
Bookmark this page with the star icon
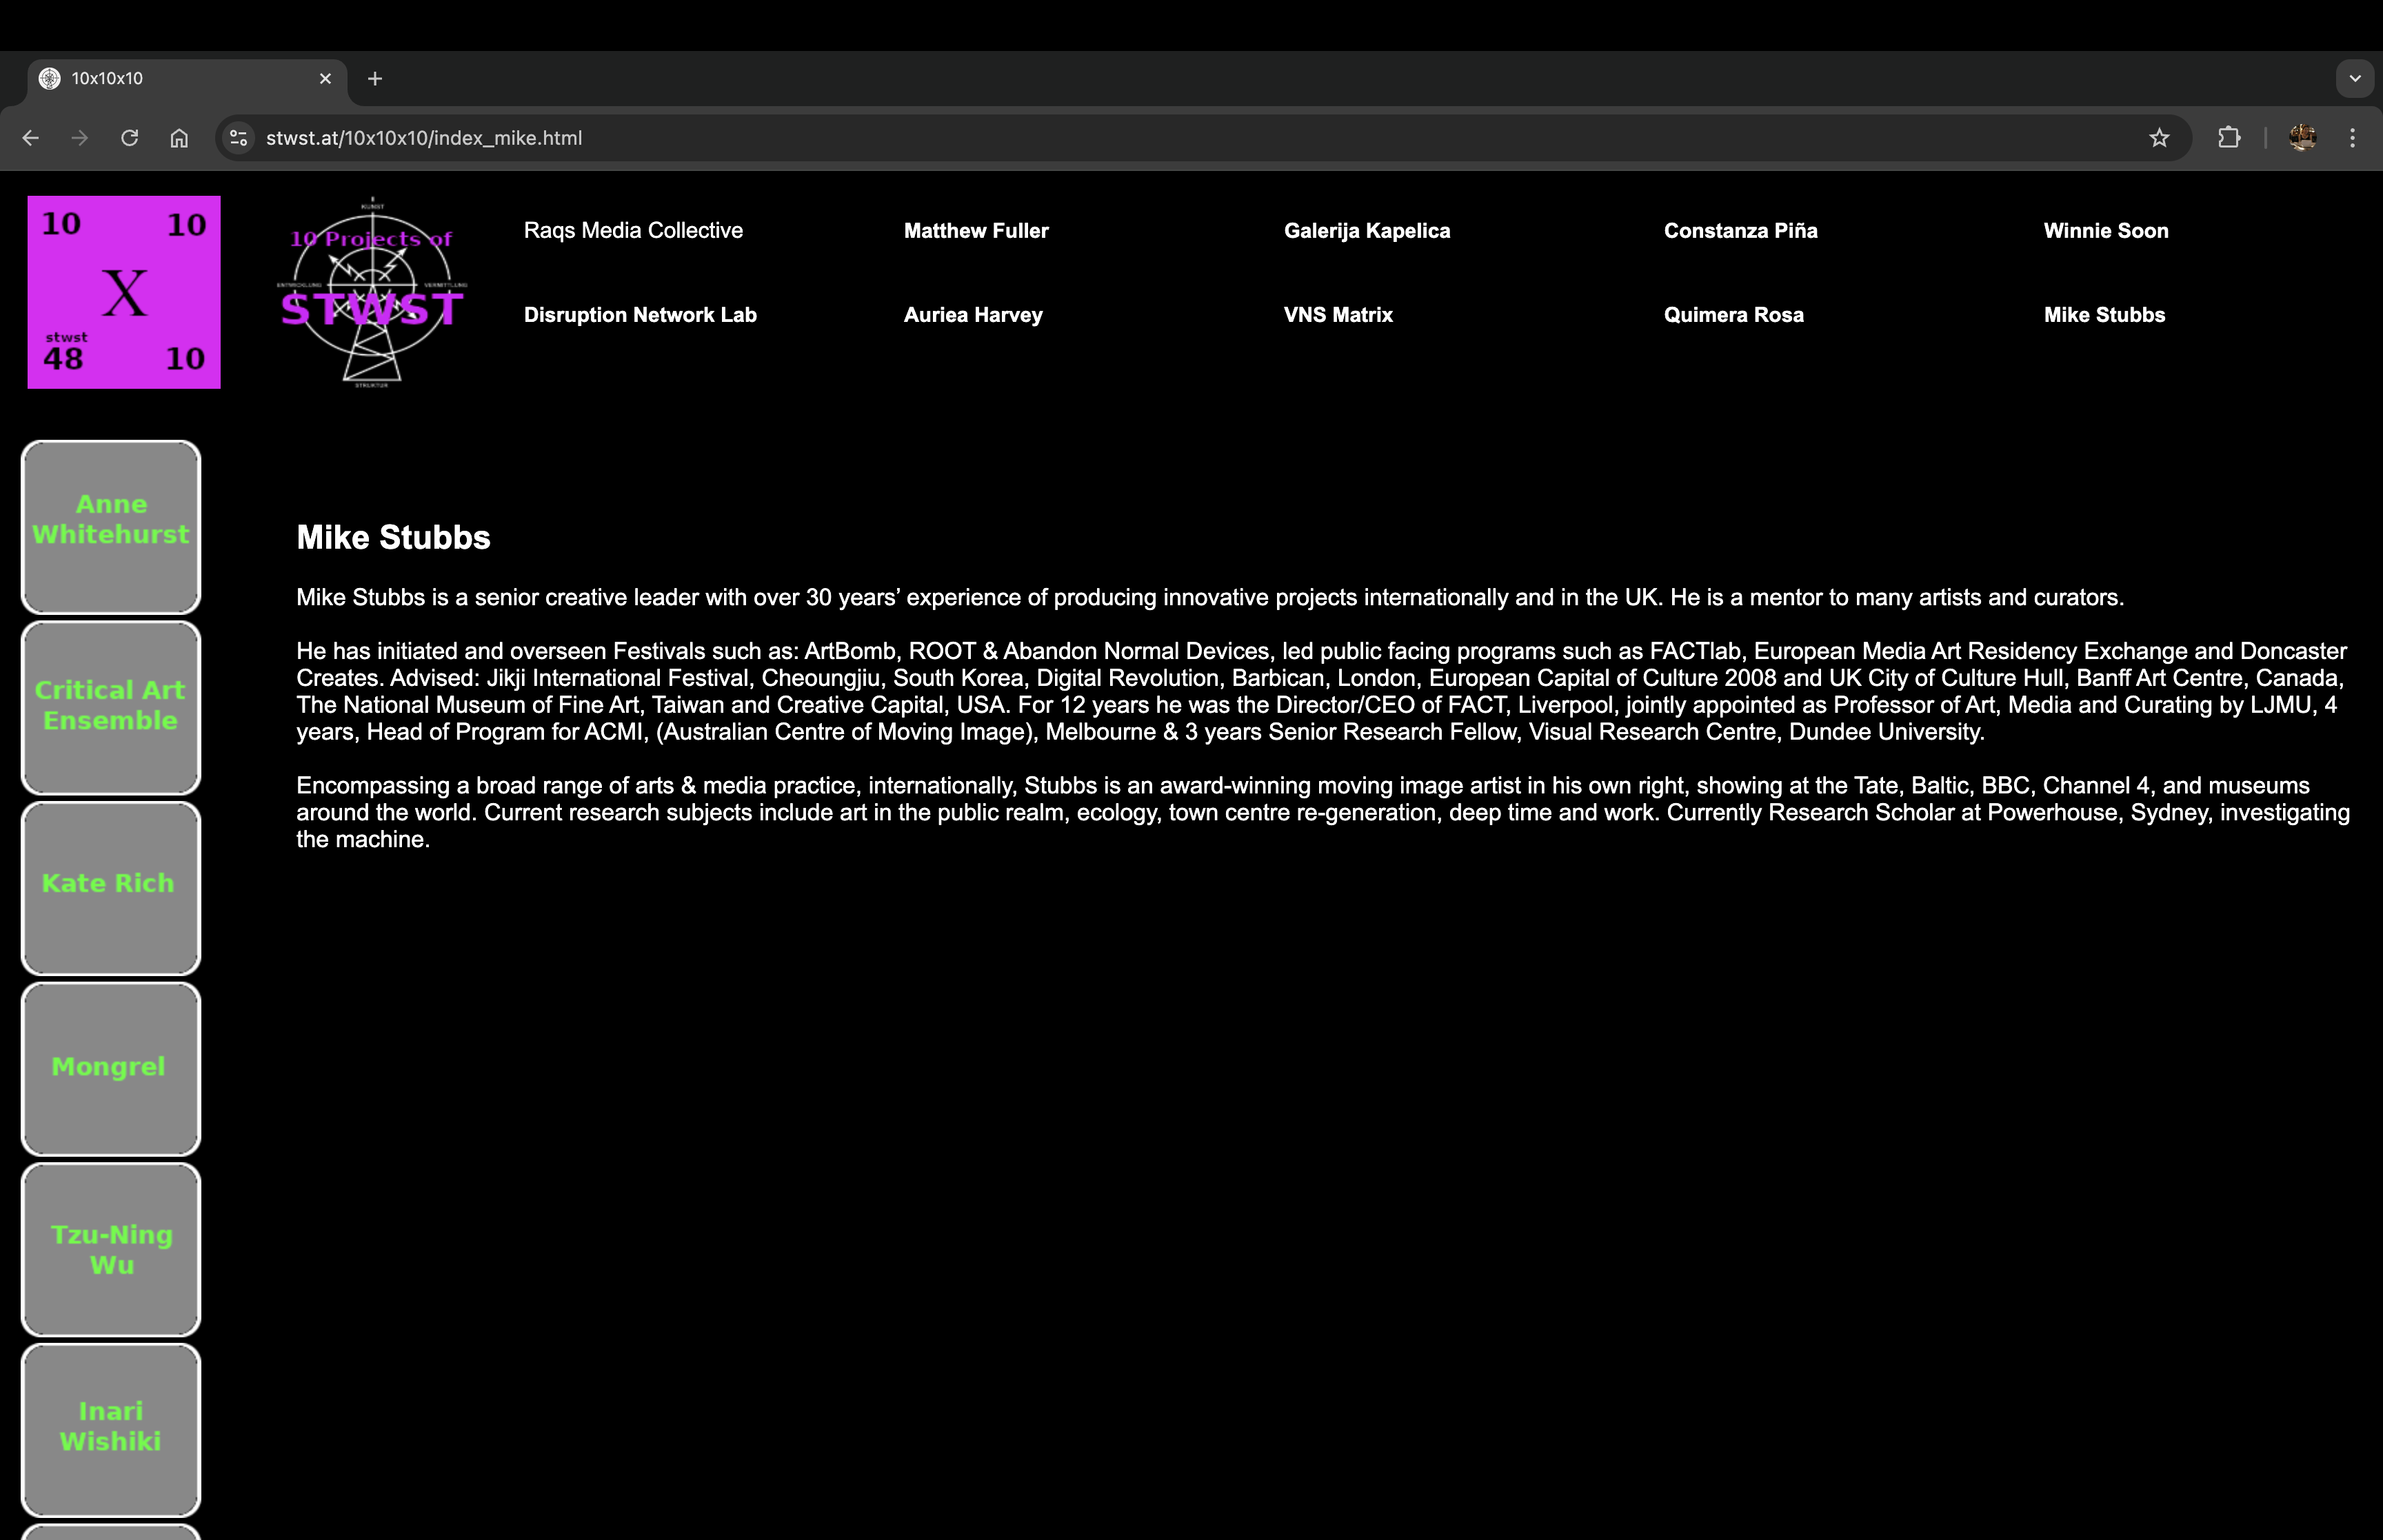pos(2159,138)
